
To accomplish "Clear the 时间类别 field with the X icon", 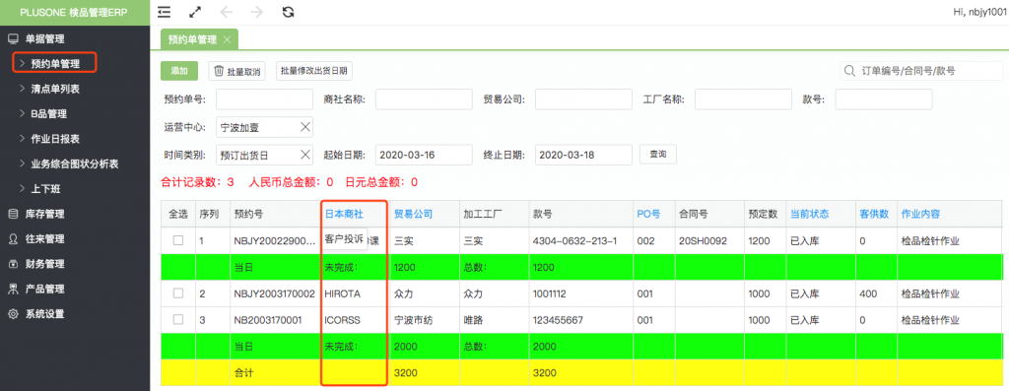I will [305, 155].
